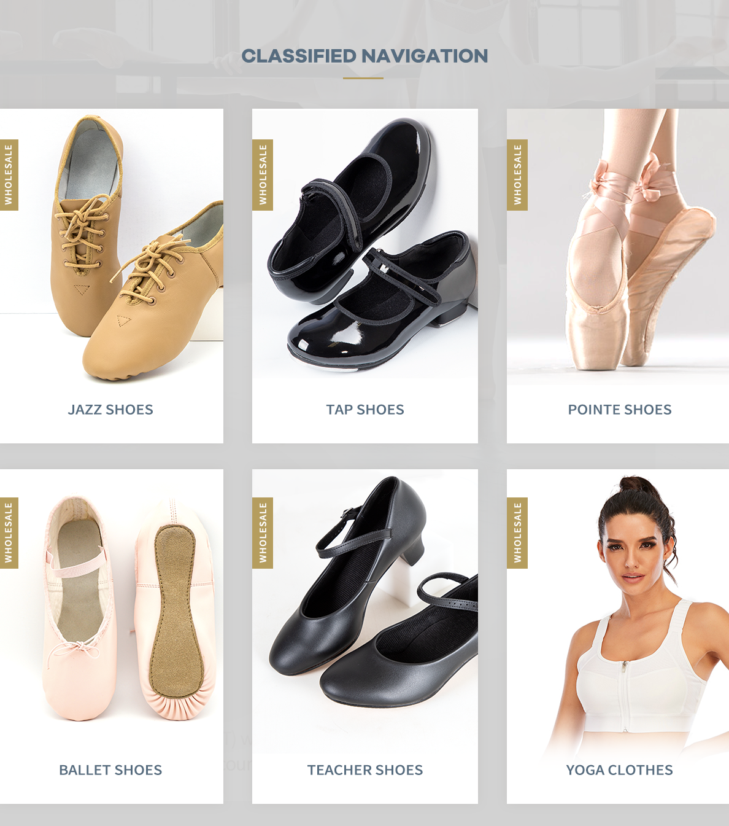This screenshot has width=729, height=826.
Task: Click the Wholesale badge on Teacher Shoes card
Action: tap(263, 533)
